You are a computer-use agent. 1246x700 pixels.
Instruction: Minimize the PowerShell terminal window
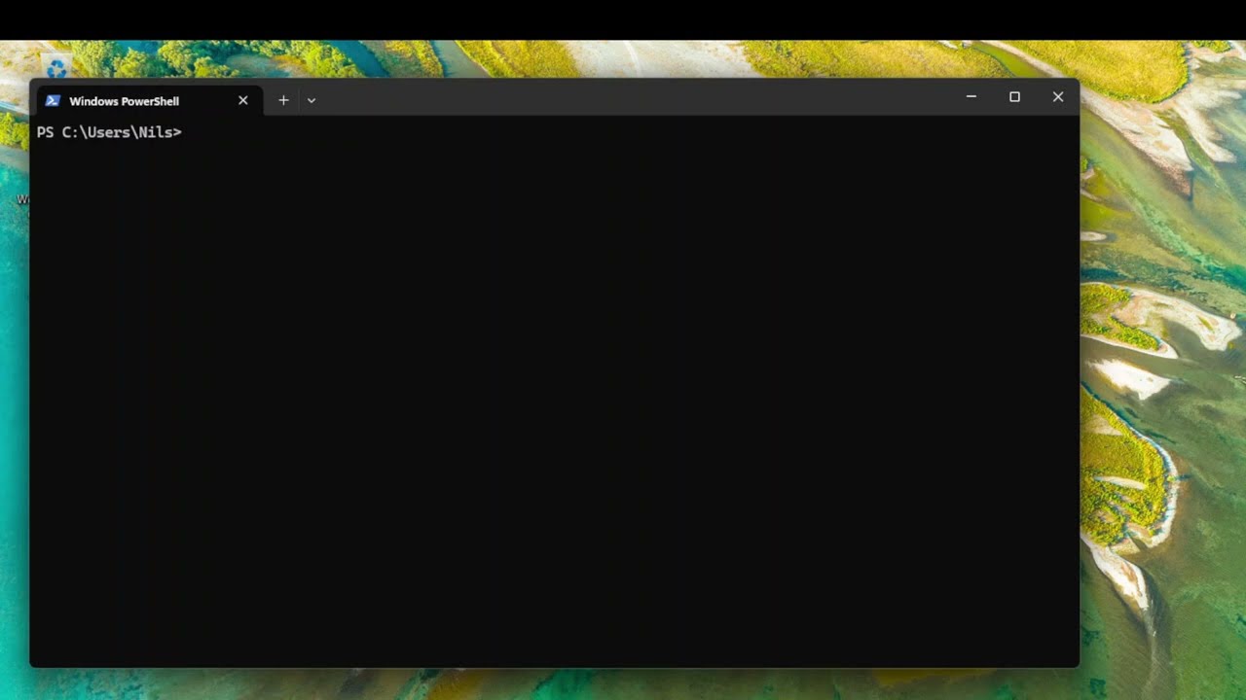pos(971,96)
